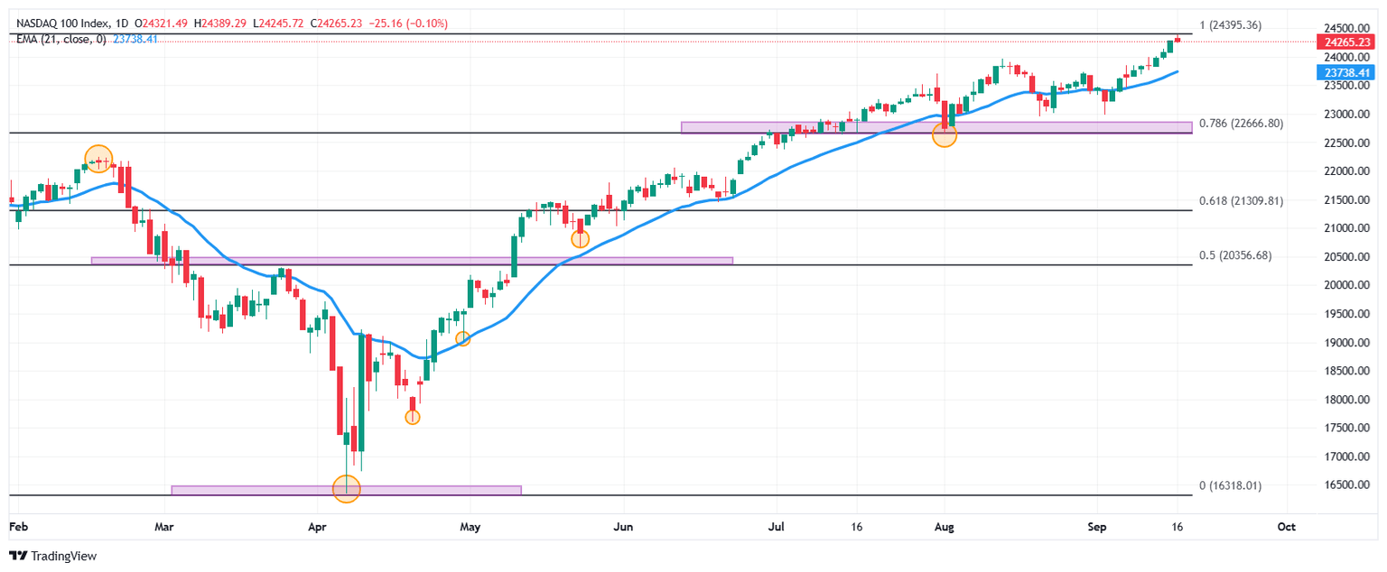Select the orange circle at the April low
Image resolution: width=1387 pixels, height=572 pixels.
coord(347,489)
